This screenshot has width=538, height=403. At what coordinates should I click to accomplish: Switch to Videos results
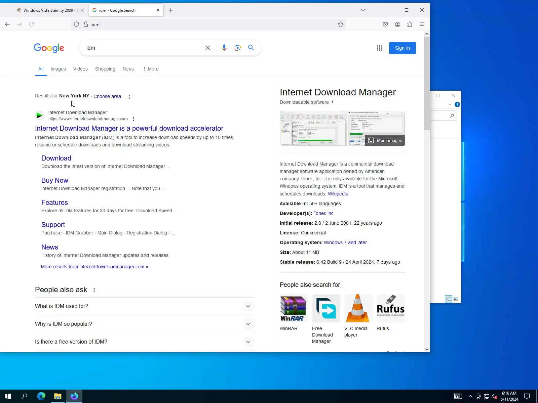[x=80, y=69]
